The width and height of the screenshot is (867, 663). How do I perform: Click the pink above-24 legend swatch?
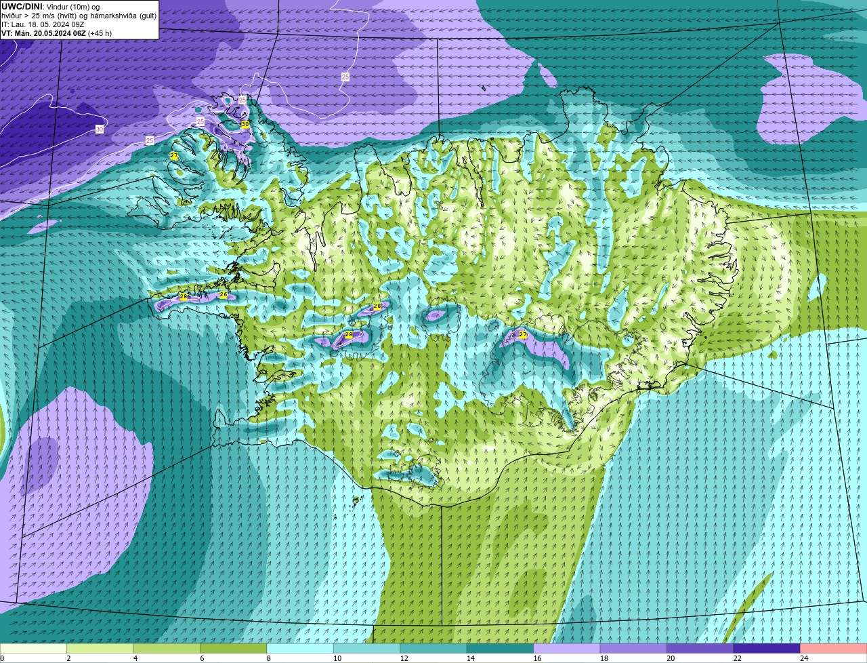click(x=833, y=648)
